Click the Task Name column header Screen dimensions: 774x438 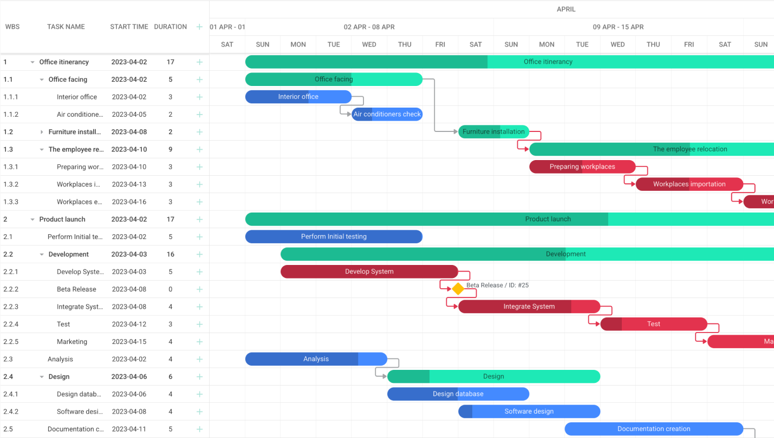coord(66,26)
